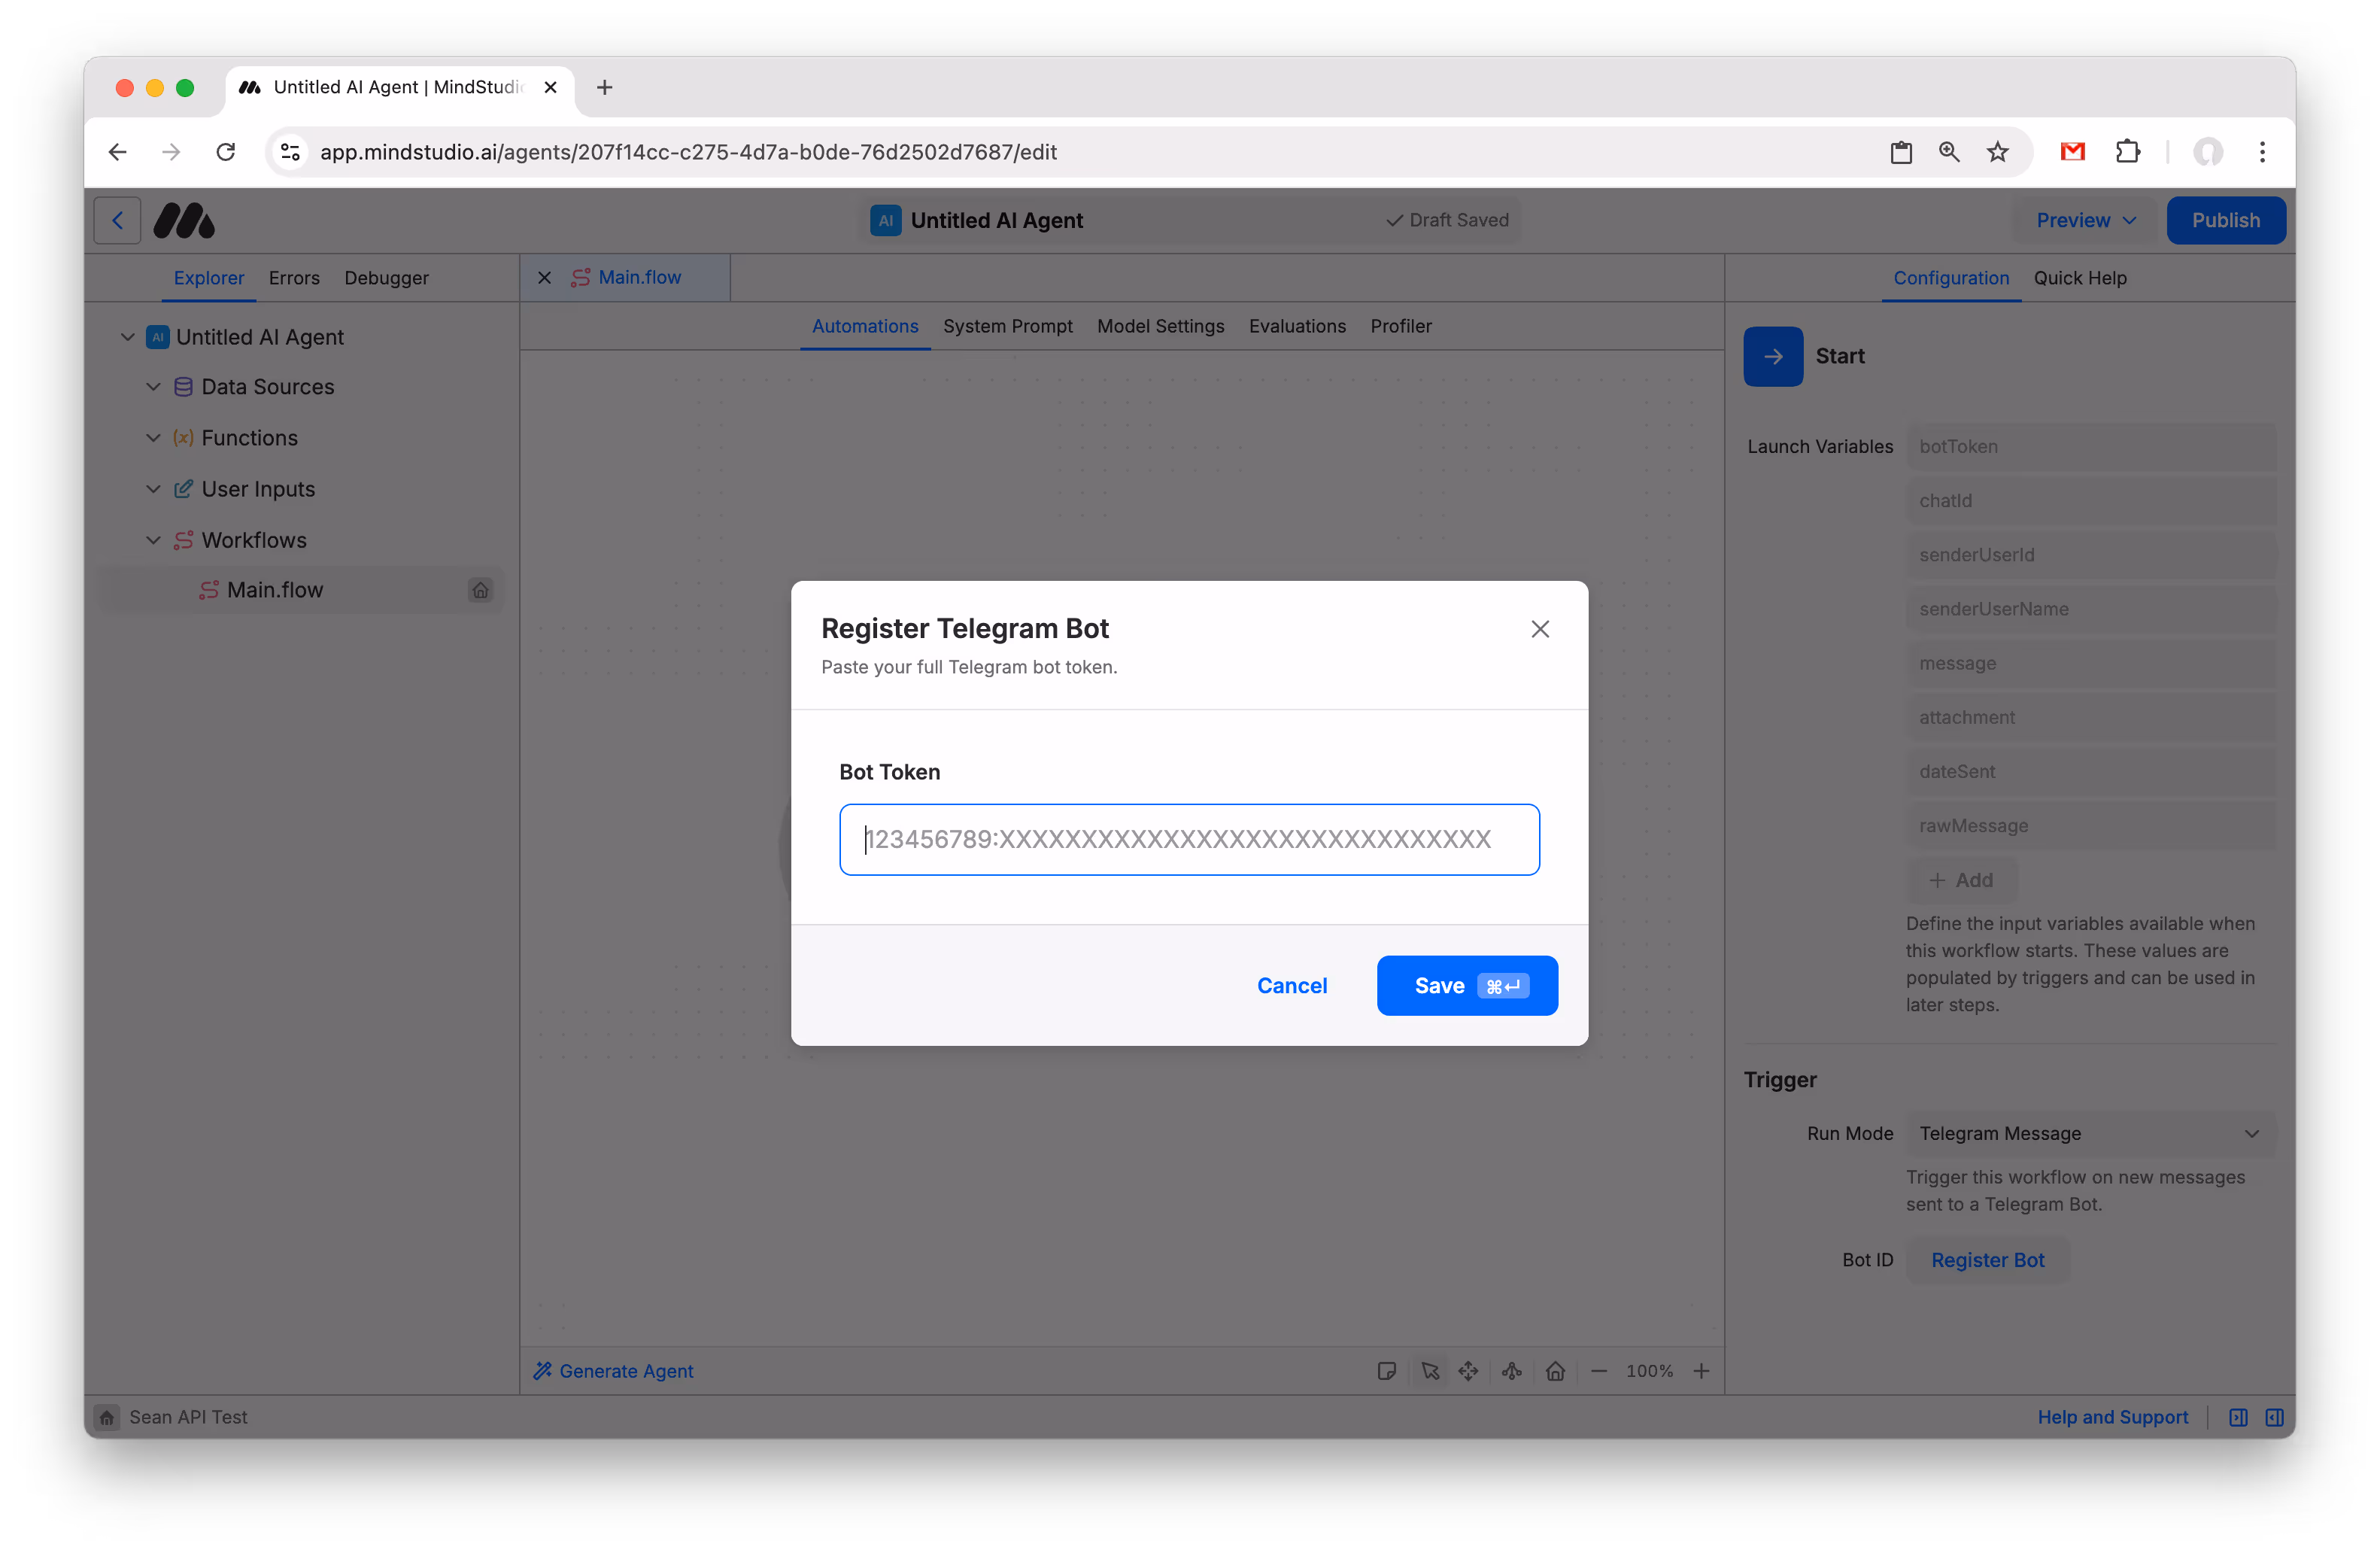This screenshot has height=1550, width=2380.
Task: Select the cursor tool in the canvas toolbar
Action: tap(1430, 1371)
